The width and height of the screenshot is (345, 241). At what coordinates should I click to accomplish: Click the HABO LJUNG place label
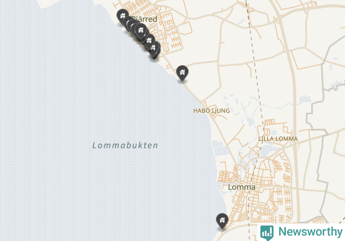pyautogui.click(x=212, y=111)
